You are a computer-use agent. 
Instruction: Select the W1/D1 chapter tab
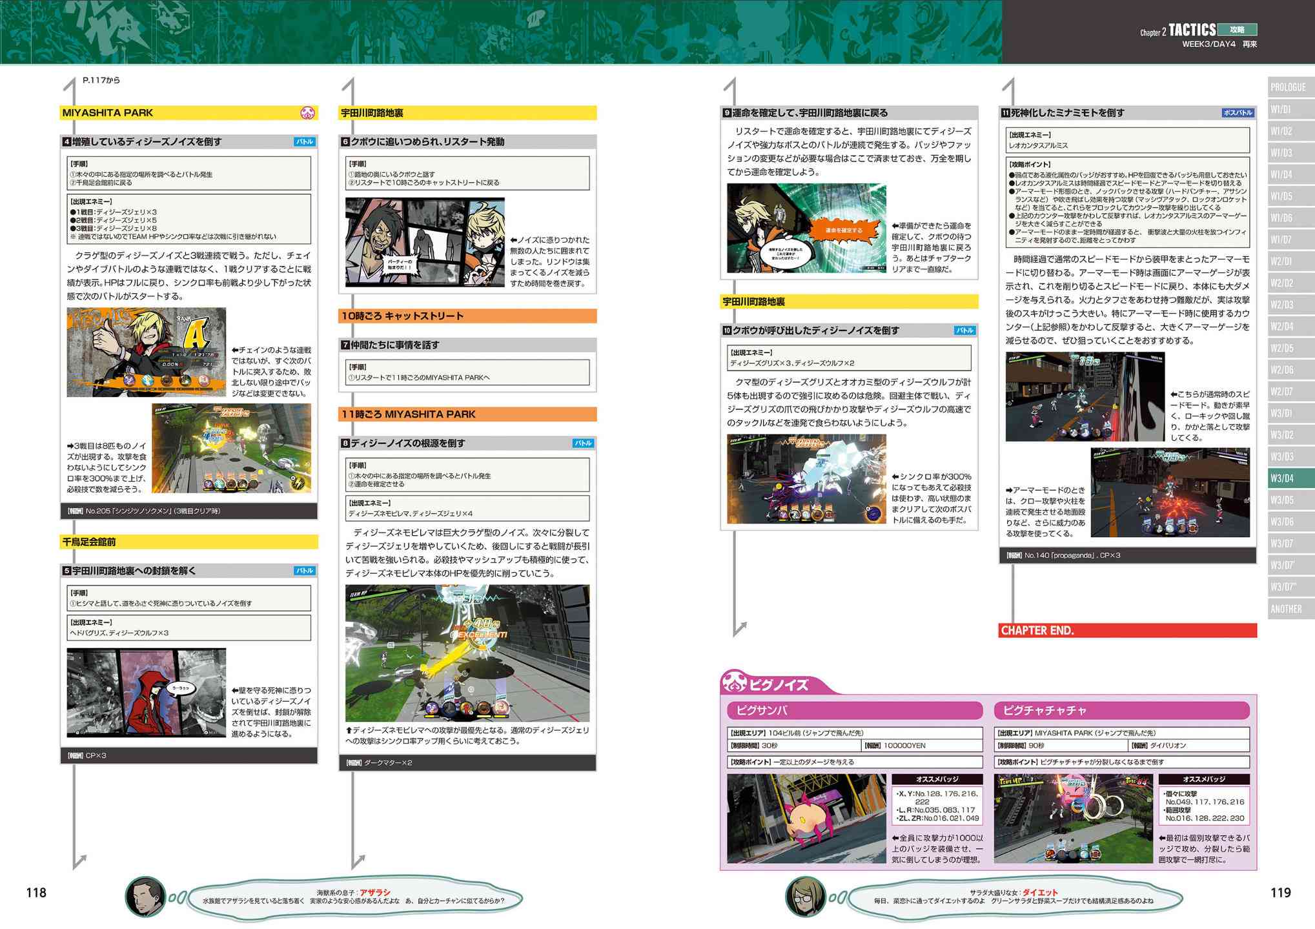point(1289,110)
